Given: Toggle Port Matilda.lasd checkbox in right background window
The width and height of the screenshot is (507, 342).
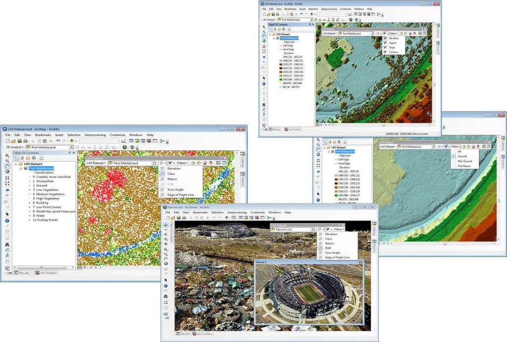Looking at the screenshot, I should pos(332,151).
